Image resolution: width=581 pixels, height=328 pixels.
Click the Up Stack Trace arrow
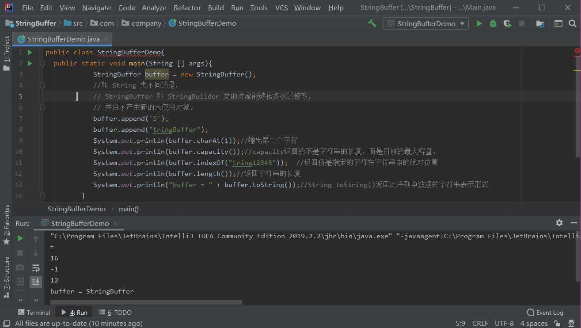(36, 239)
